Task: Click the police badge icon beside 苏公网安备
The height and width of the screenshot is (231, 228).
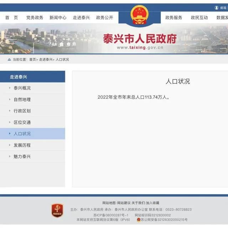Action: 139,220
